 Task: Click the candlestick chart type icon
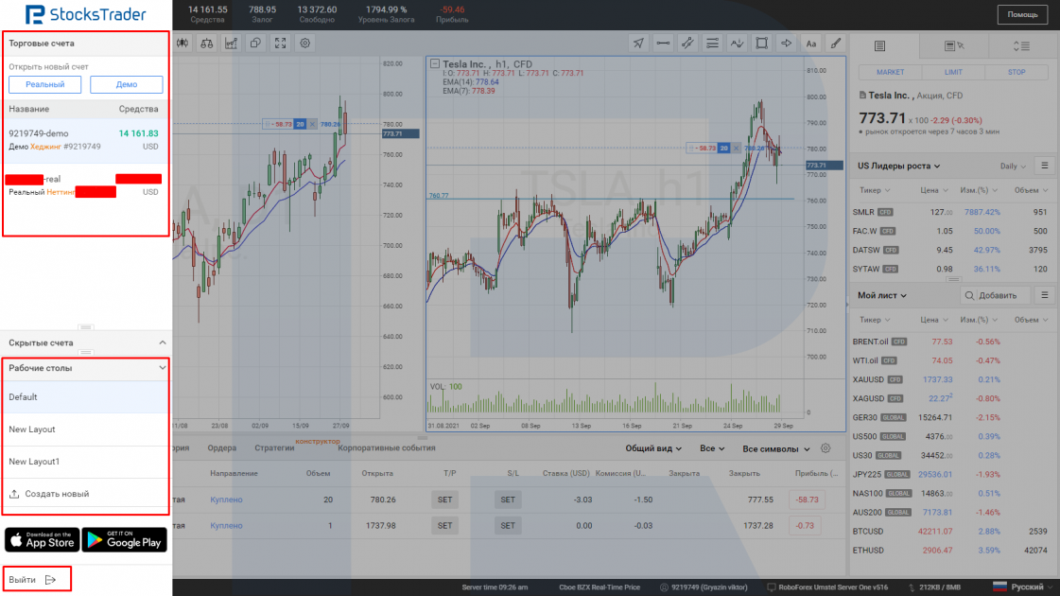click(x=182, y=44)
